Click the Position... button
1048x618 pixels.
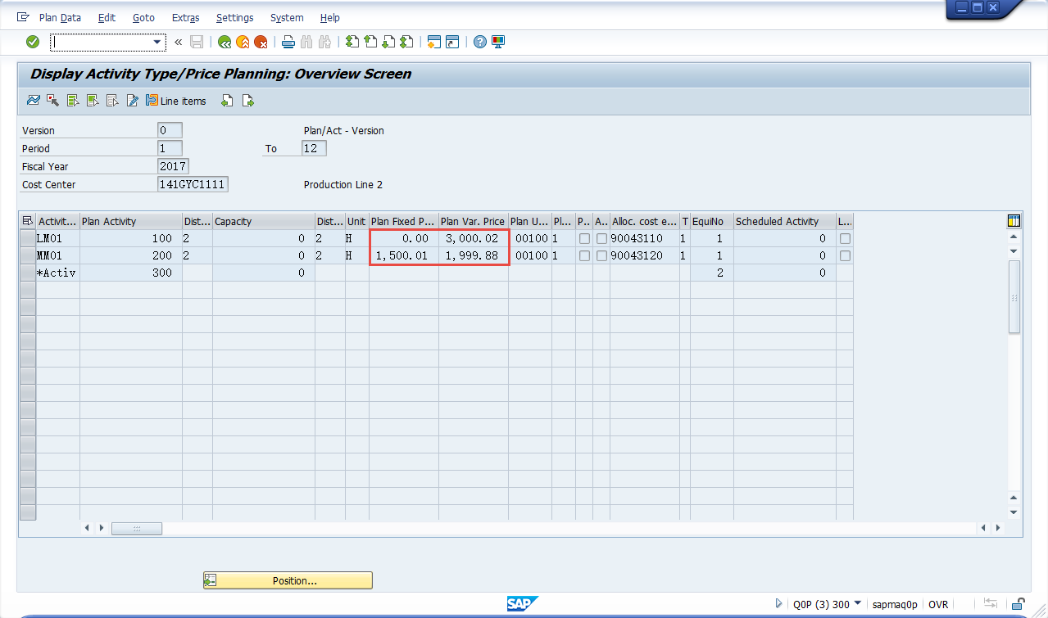coord(288,580)
